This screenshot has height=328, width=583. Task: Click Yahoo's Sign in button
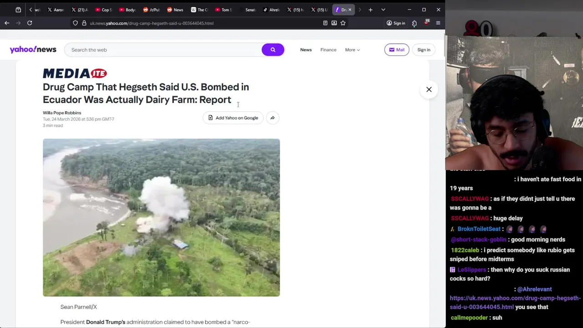coord(424,50)
